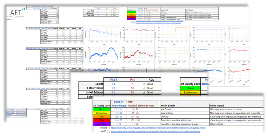
Task: Open the last-hour relative humidity flat blue chart
Action: (x=207, y=36)
